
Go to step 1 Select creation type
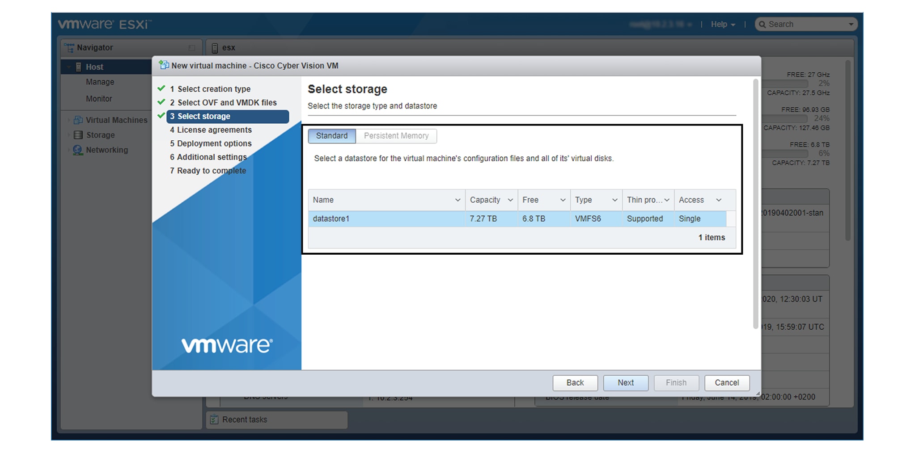(210, 89)
